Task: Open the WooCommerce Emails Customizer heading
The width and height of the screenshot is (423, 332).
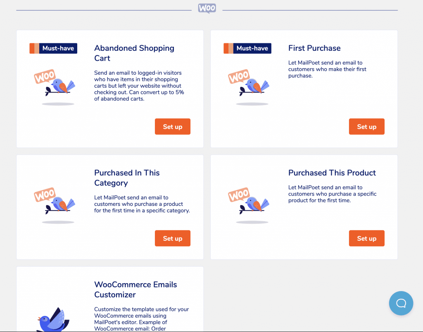Action: coord(135,289)
